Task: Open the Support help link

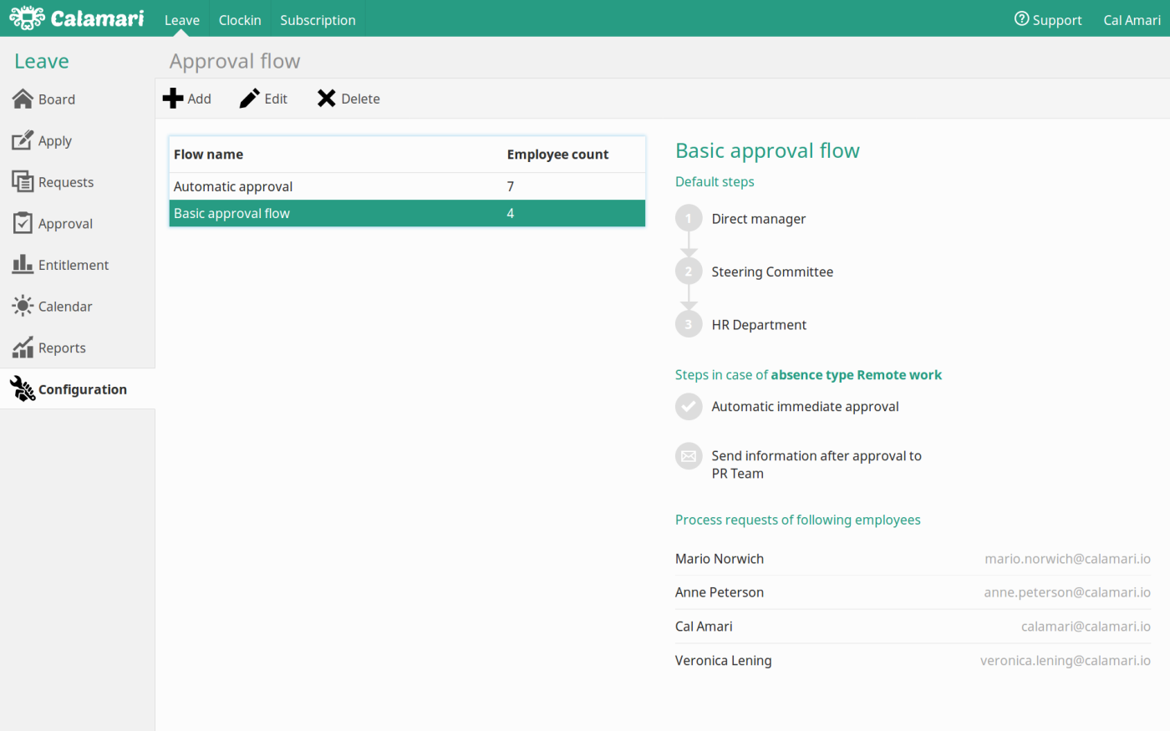Action: [1048, 19]
